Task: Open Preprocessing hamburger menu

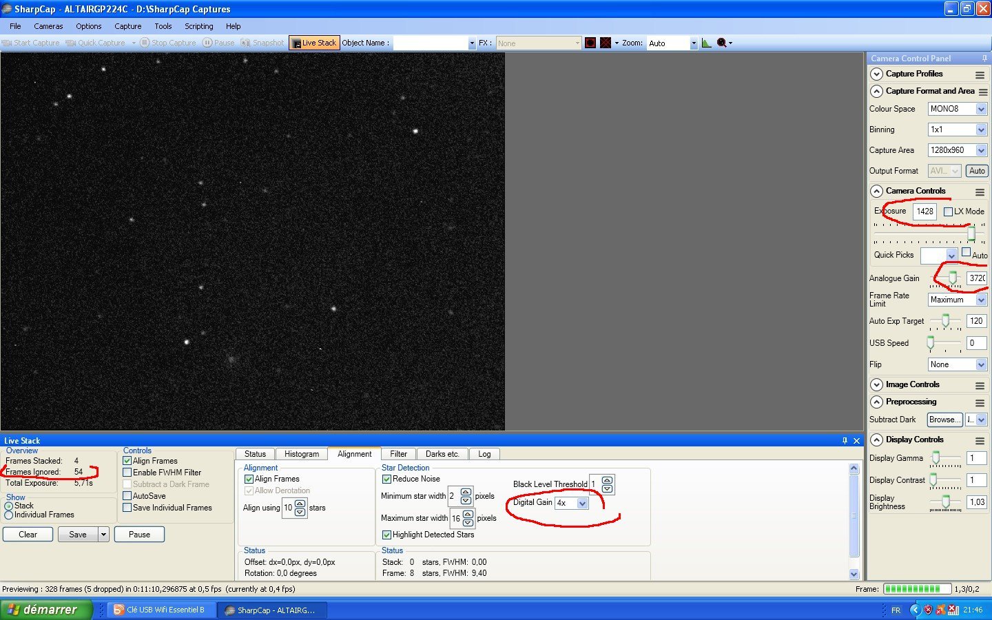Action: pos(980,402)
